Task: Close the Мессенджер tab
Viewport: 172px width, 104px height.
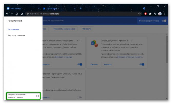Action: point(39,8)
